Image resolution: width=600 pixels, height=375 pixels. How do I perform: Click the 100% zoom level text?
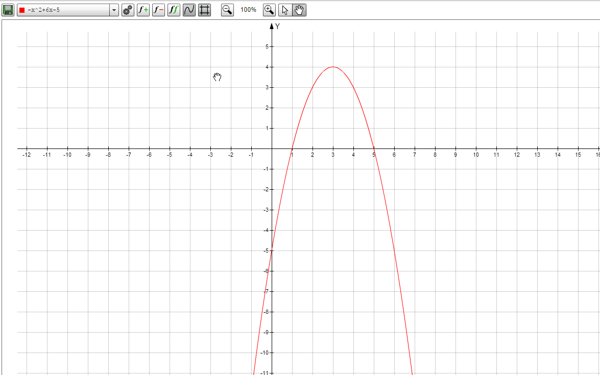[248, 10]
